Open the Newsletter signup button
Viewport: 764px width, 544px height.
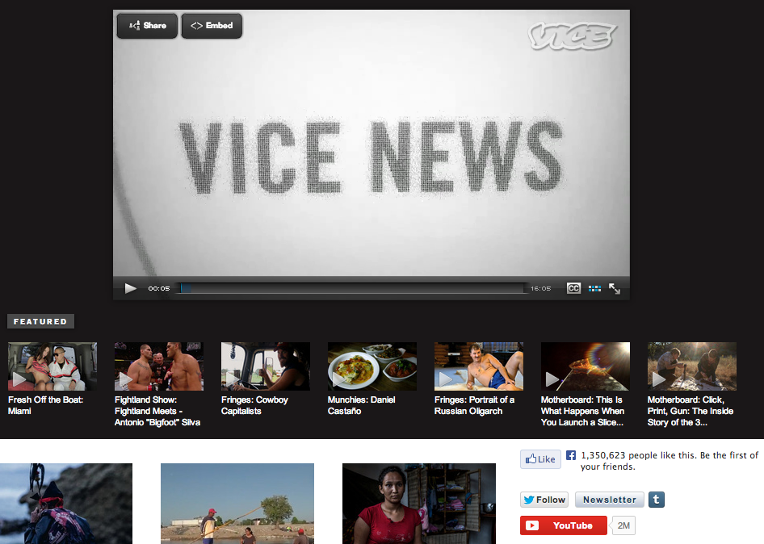(610, 500)
